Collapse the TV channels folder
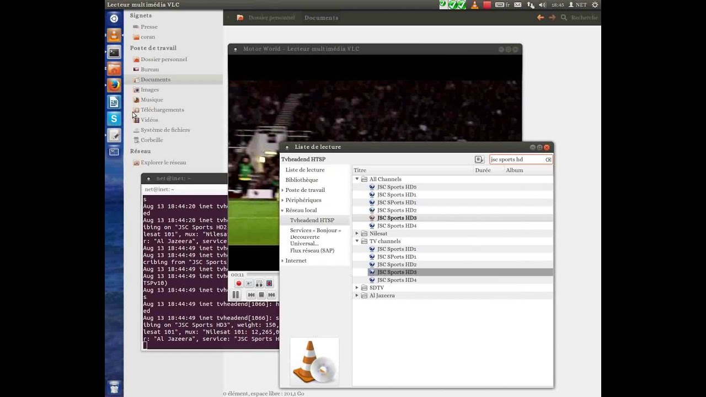Viewport: 706px width, 397px height. [x=357, y=241]
